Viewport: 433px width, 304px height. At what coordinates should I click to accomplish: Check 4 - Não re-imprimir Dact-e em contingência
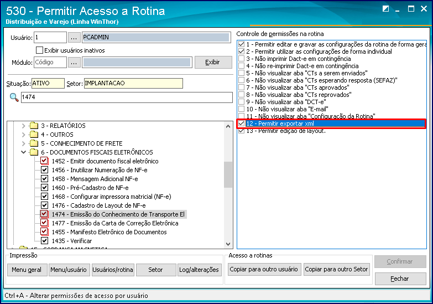coord(242,66)
